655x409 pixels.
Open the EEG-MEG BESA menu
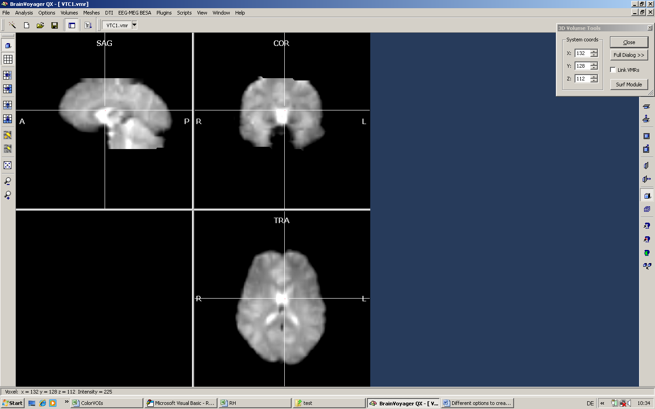click(135, 13)
